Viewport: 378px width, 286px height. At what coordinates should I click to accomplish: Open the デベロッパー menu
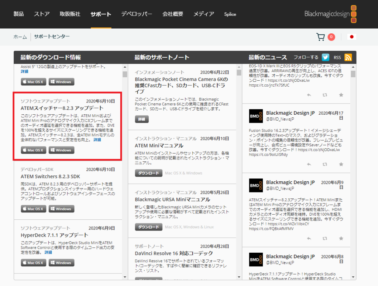tap(137, 14)
